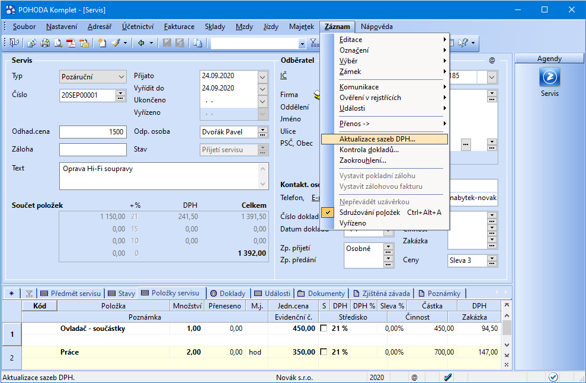This screenshot has width=586, height=383.
Task: Click the blue checkmark status bar icon
Action: (448, 378)
